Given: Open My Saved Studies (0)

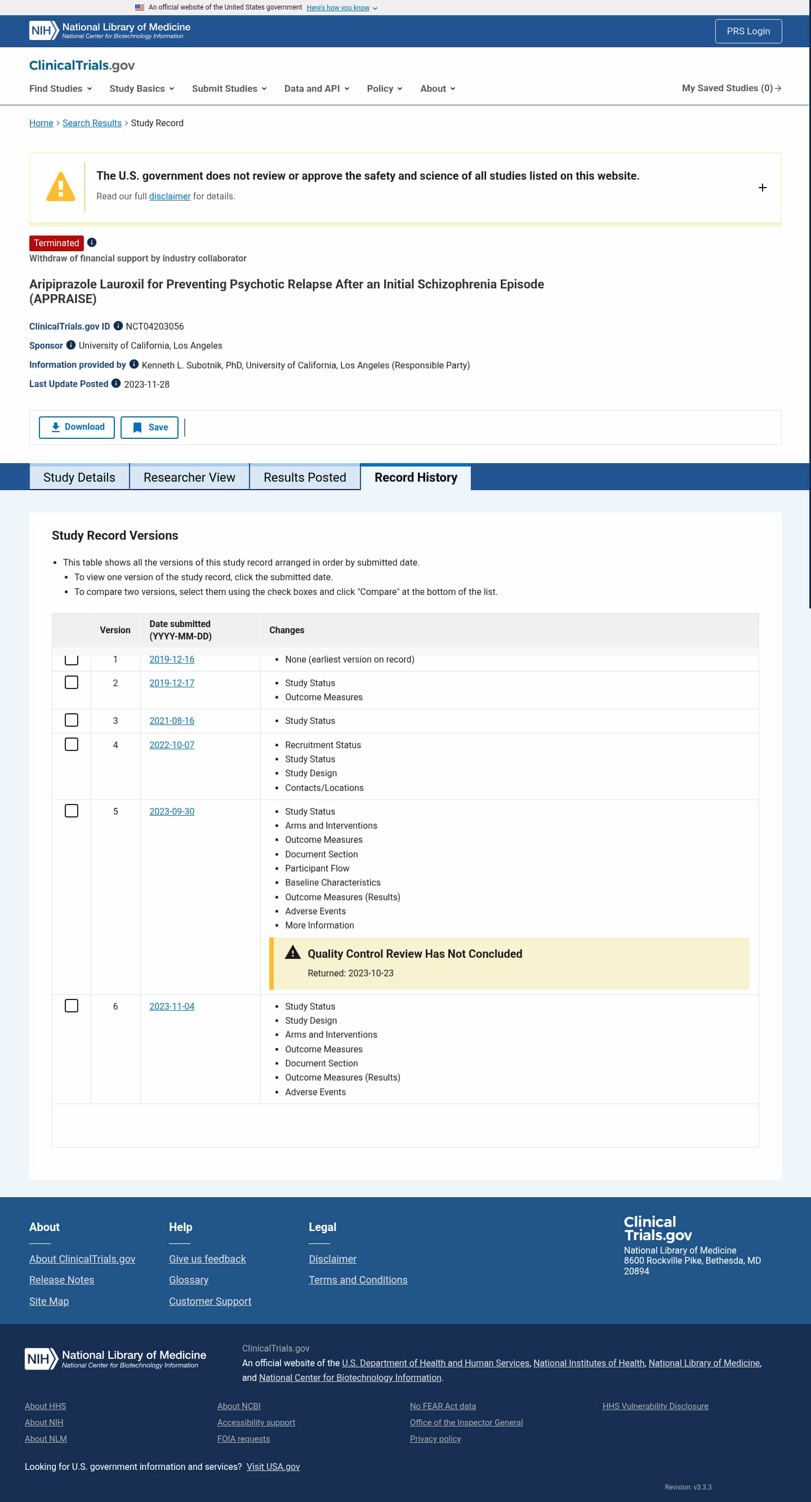Looking at the screenshot, I should point(731,88).
